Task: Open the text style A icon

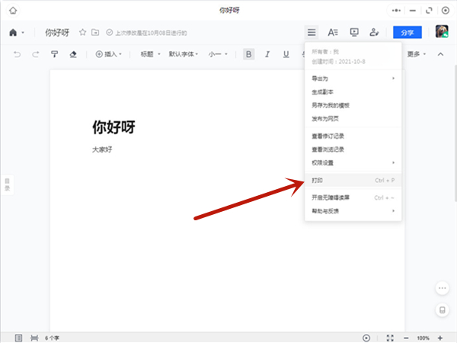Action: point(333,32)
